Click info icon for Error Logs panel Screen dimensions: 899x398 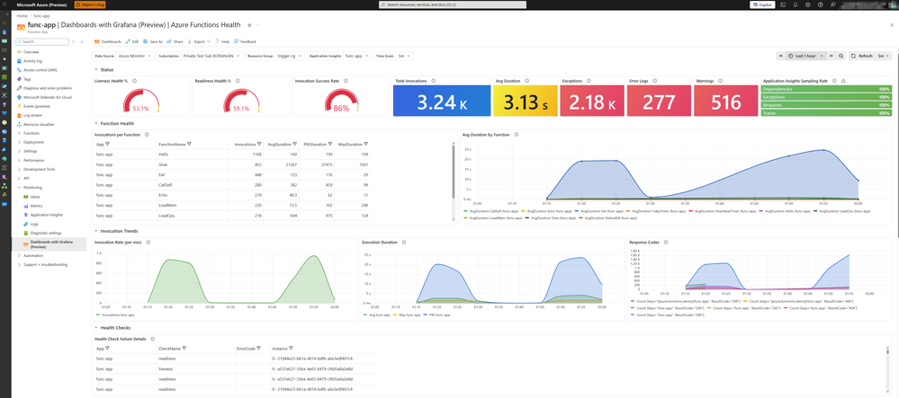point(654,82)
